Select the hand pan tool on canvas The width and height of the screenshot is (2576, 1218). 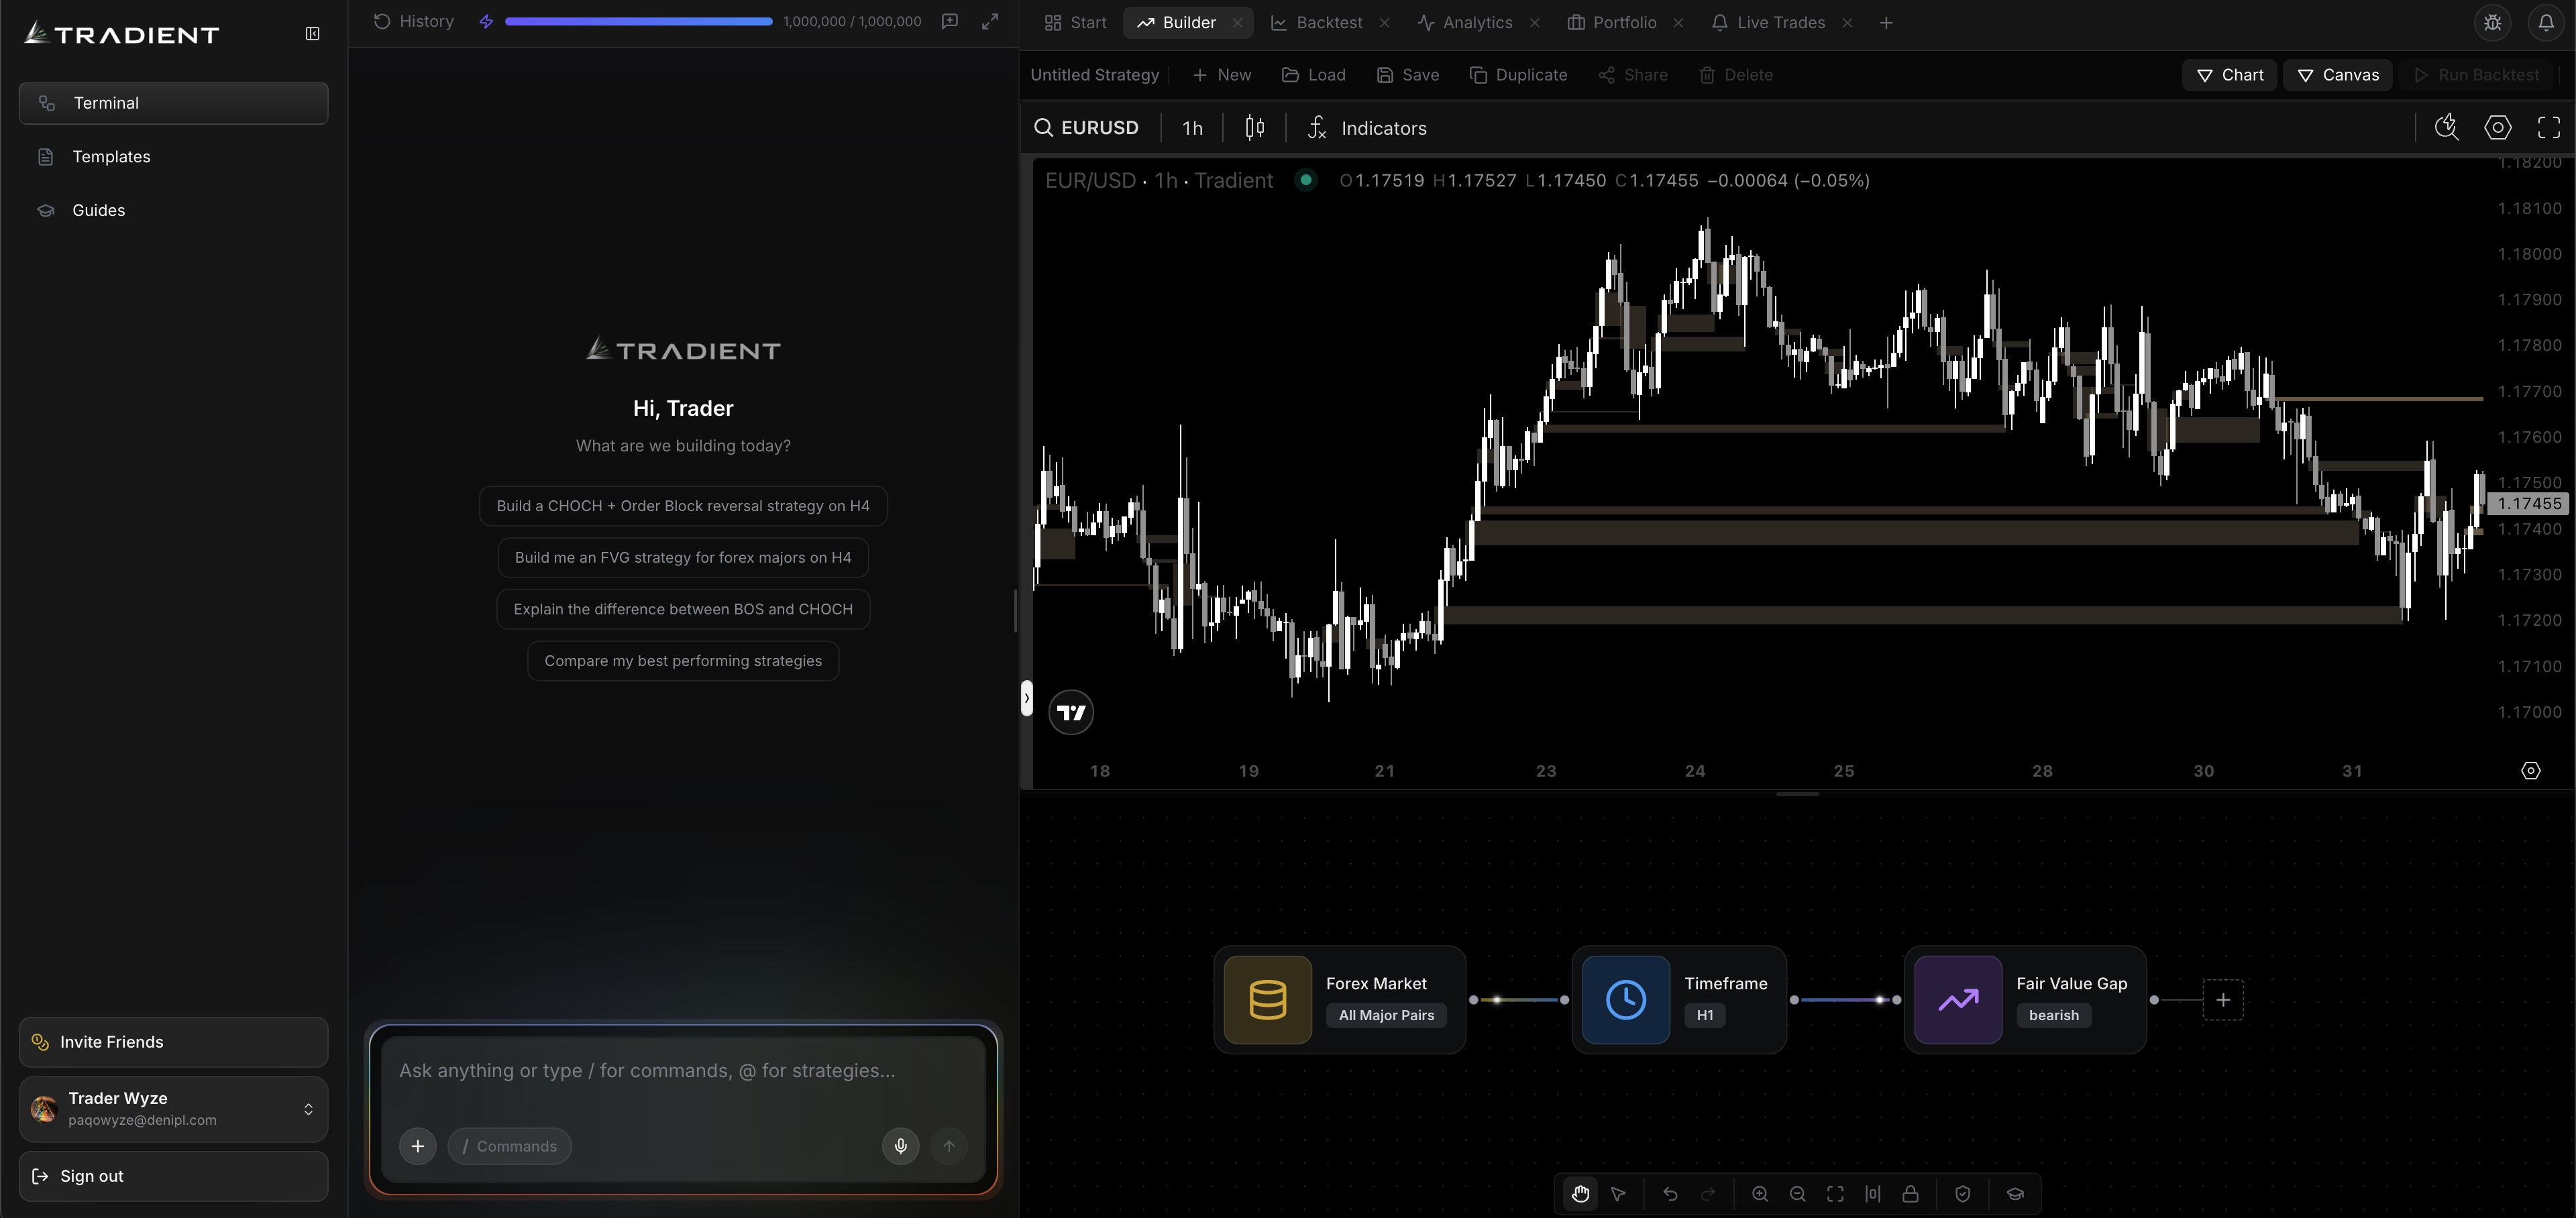1580,1193
